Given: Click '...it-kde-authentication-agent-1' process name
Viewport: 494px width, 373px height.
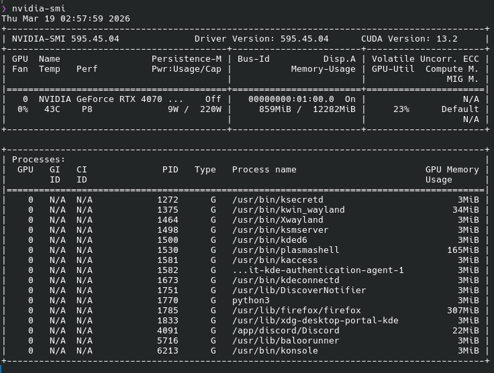Looking at the screenshot, I should [318, 270].
